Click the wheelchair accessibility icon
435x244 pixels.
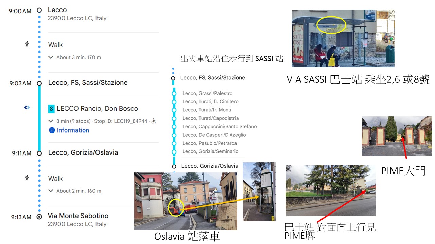(x=154, y=121)
